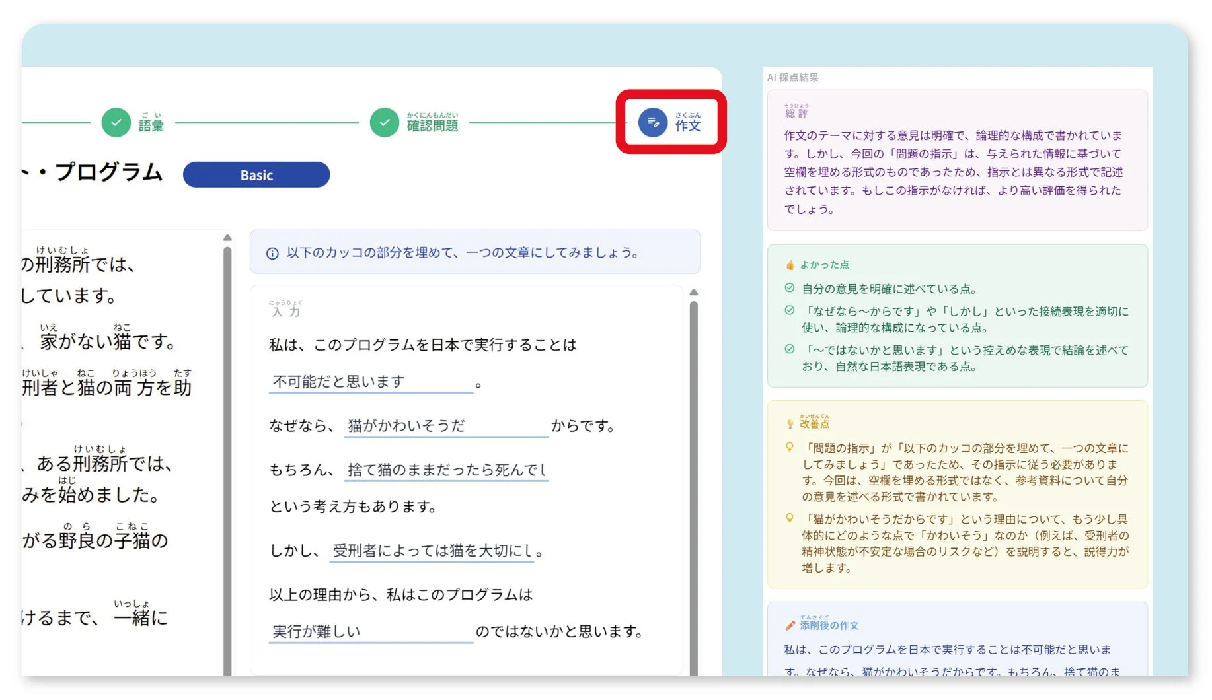This screenshot has height=700, width=1212.
Task: Click the bulb icon beside 「猫がかわいそうだからです」
Action: click(789, 518)
